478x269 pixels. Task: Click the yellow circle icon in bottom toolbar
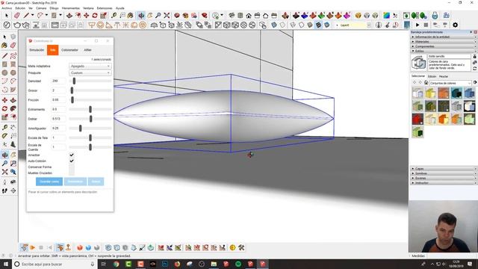coord(232,247)
